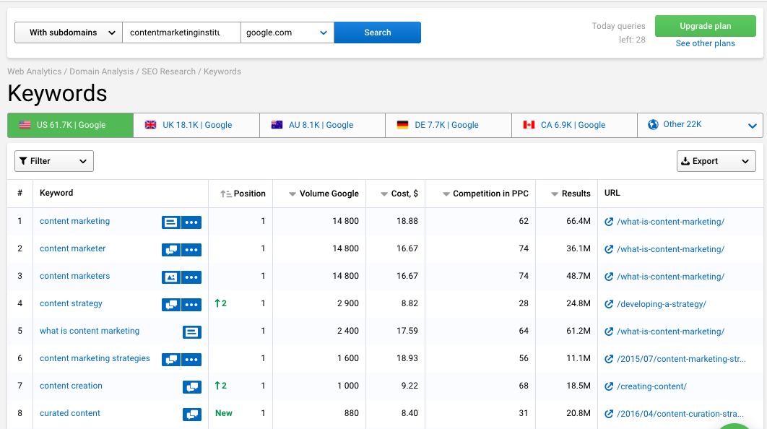767x429 pixels.
Task: Open external link icon in 'what is content marketing' row
Action: pyautogui.click(x=609, y=331)
